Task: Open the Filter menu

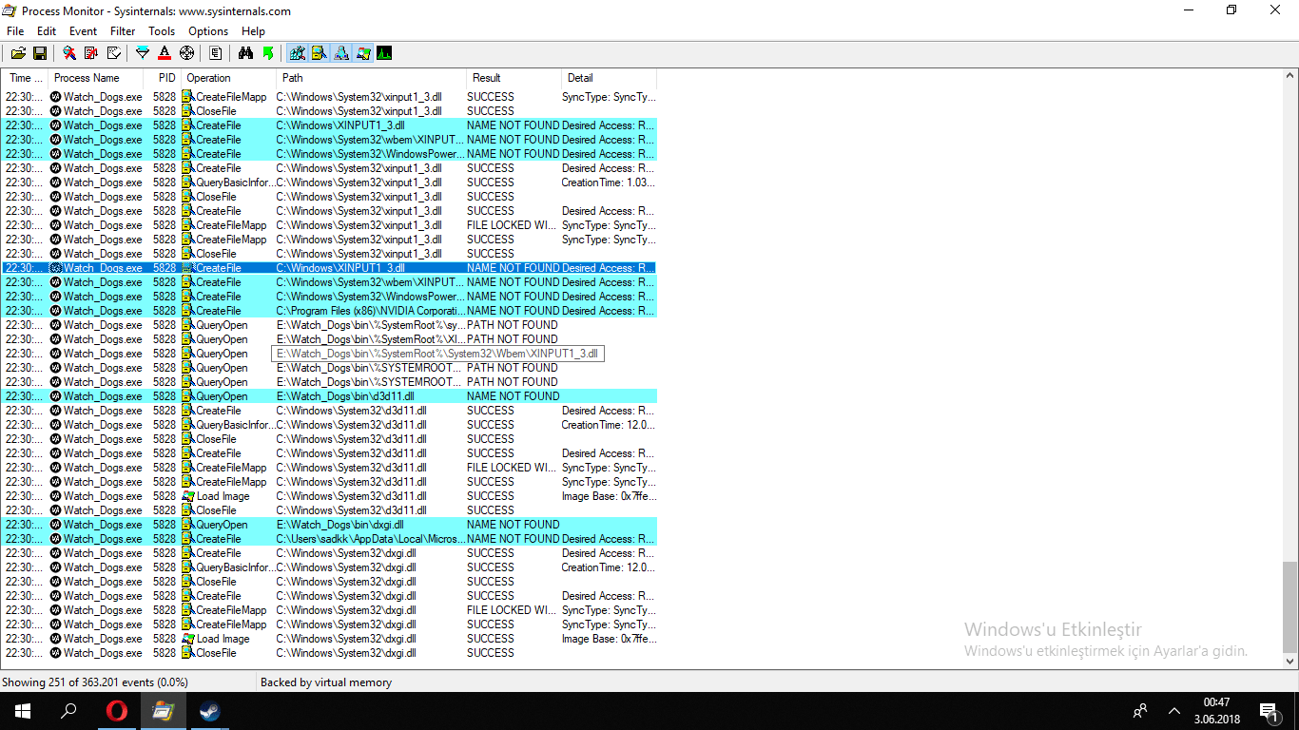Action: pyautogui.click(x=123, y=31)
